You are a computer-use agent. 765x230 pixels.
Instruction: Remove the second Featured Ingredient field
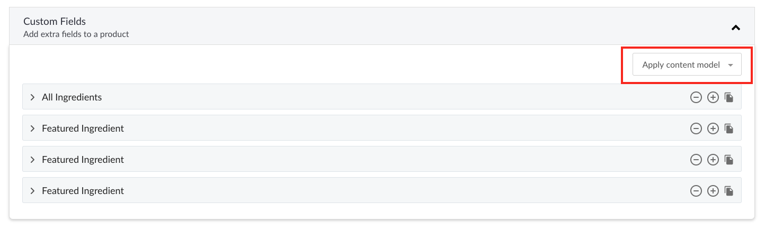(696, 160)
